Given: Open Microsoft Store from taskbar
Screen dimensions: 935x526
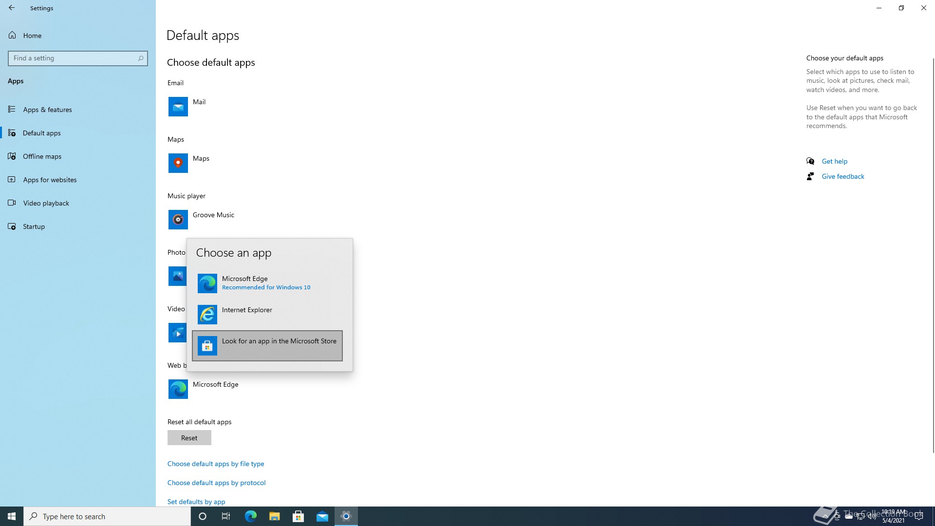Looking at the screenshot, I should point(299,516).
